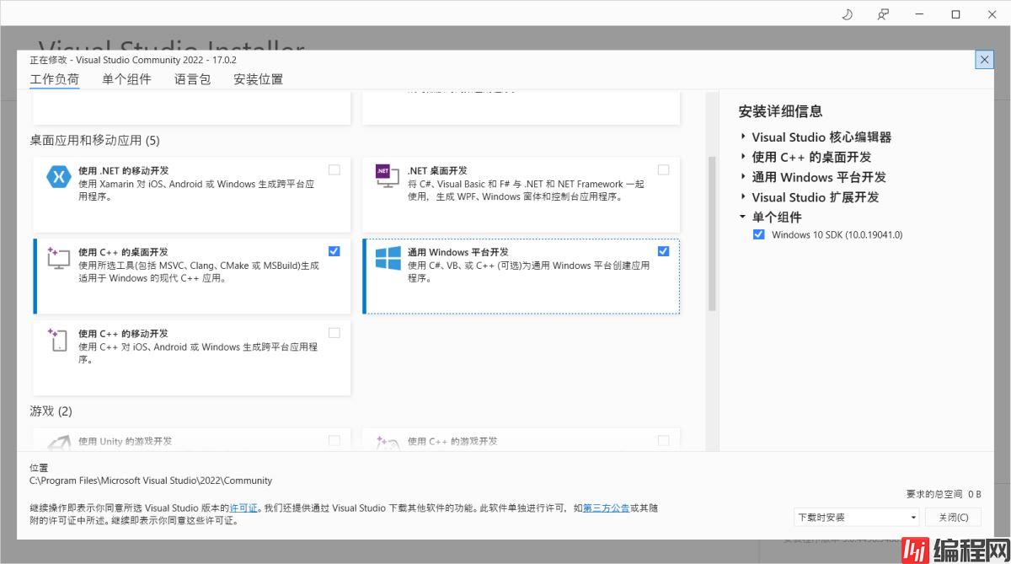Enable the .NET 桌面开发 workload checkbox
The image size is (1011, 564).
tap(663, 170)
